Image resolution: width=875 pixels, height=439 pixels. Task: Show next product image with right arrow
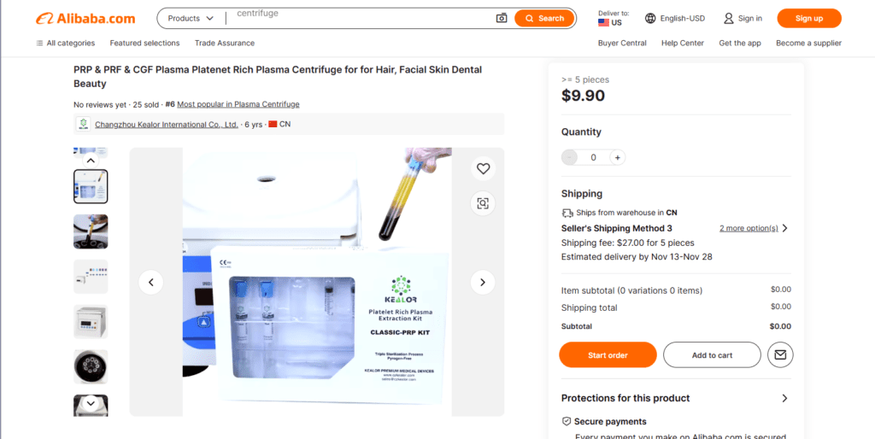(483, 282)
